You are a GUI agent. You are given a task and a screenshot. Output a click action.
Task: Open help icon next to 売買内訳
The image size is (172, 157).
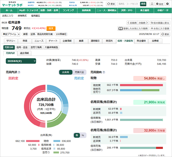tap(19, 72)
